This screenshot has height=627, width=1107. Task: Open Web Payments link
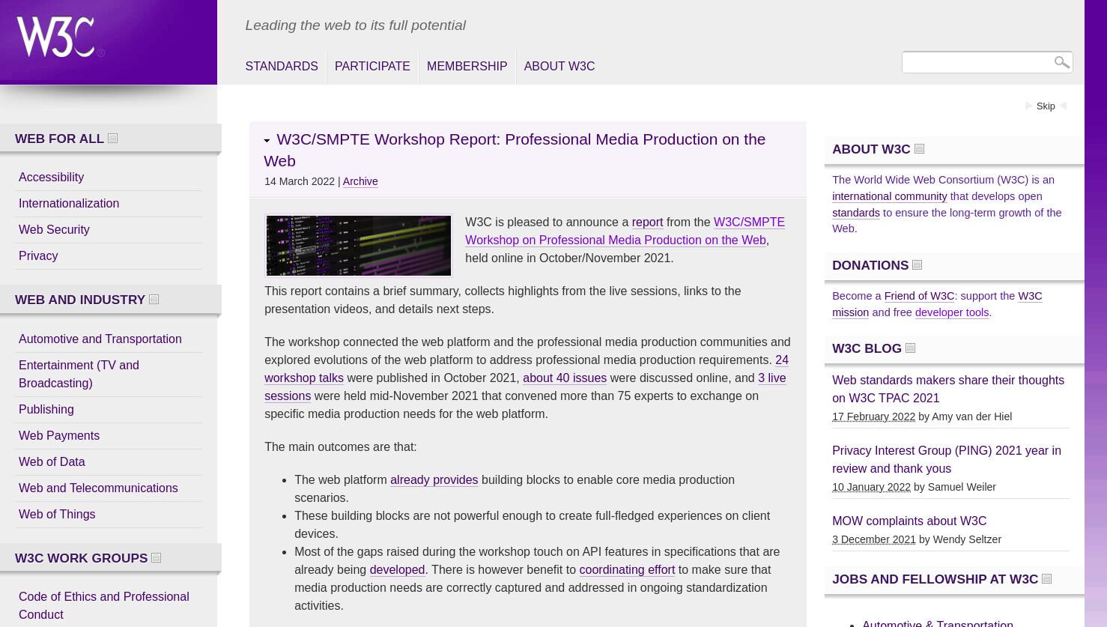point(59,436)
